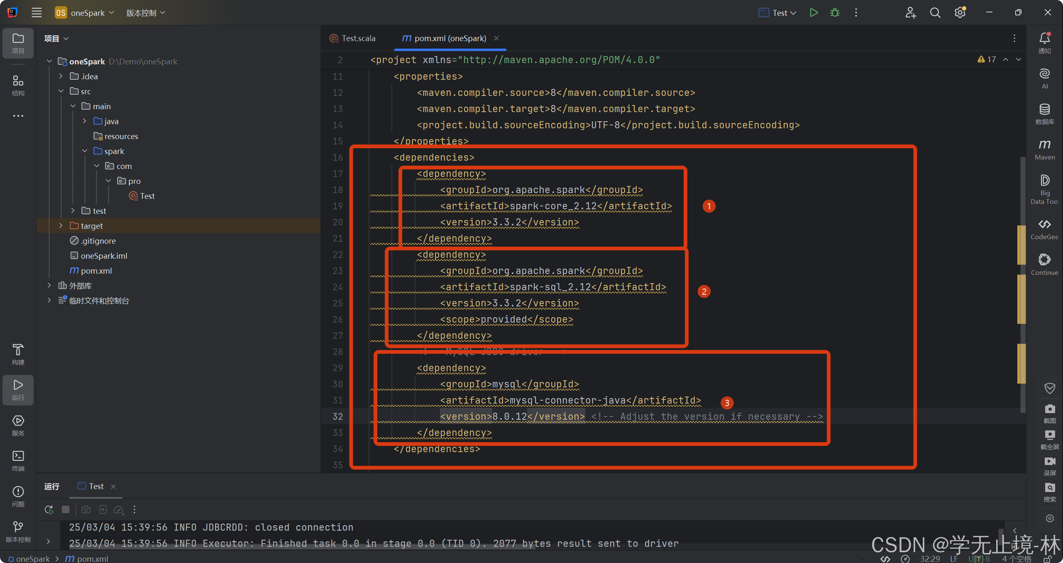Open the CodeGeeX panel
The height and width of the screenshot is (563, 1063).
tap(1044, 228)
